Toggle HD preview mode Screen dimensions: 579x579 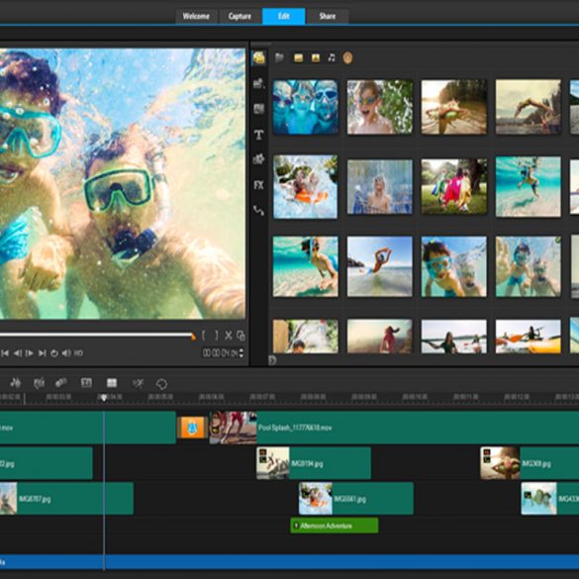pos(78,353)
